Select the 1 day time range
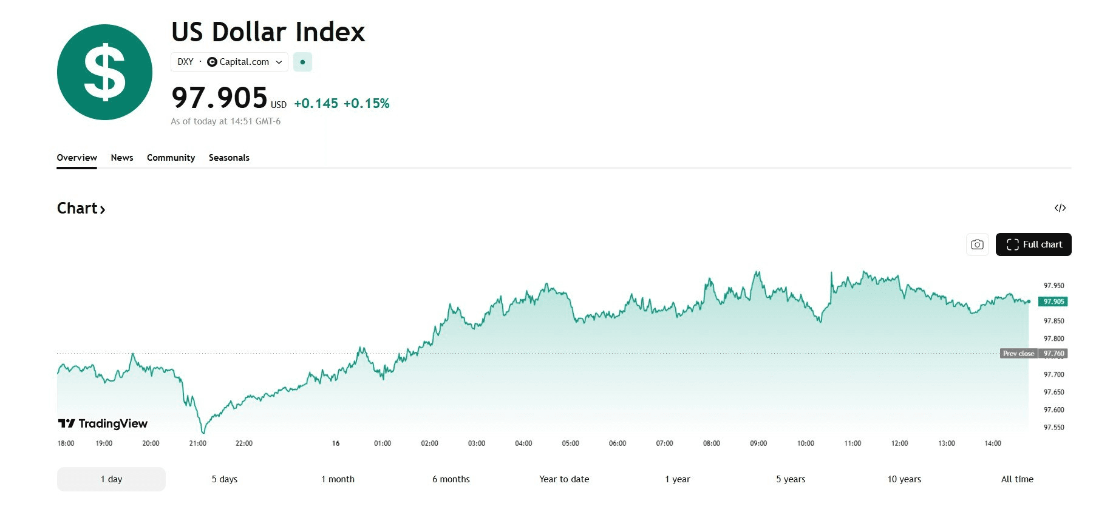The height and width of the screenshot is (529, 1113). click(111, 479)
